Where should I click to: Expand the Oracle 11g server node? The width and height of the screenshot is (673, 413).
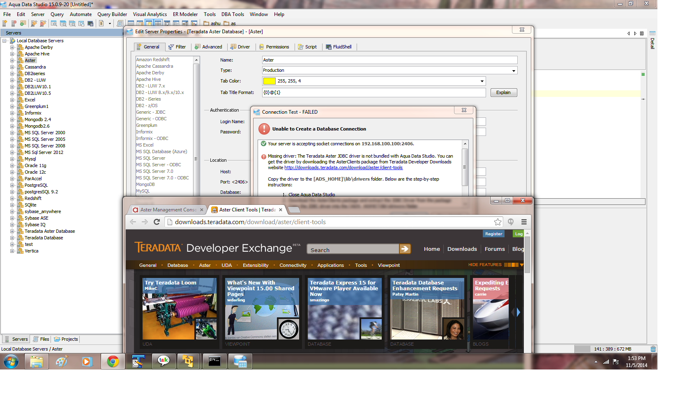tap(12, 165)
